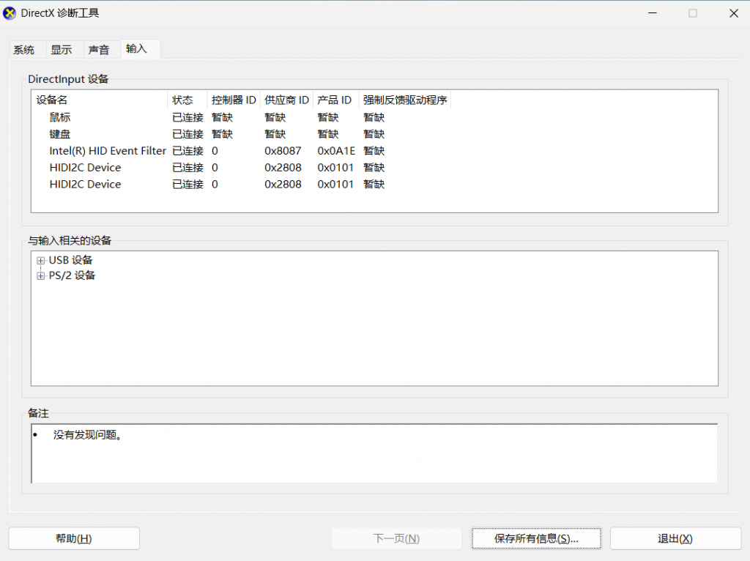
Task: Select the 键盘 device row
Action: pos(60,134)
